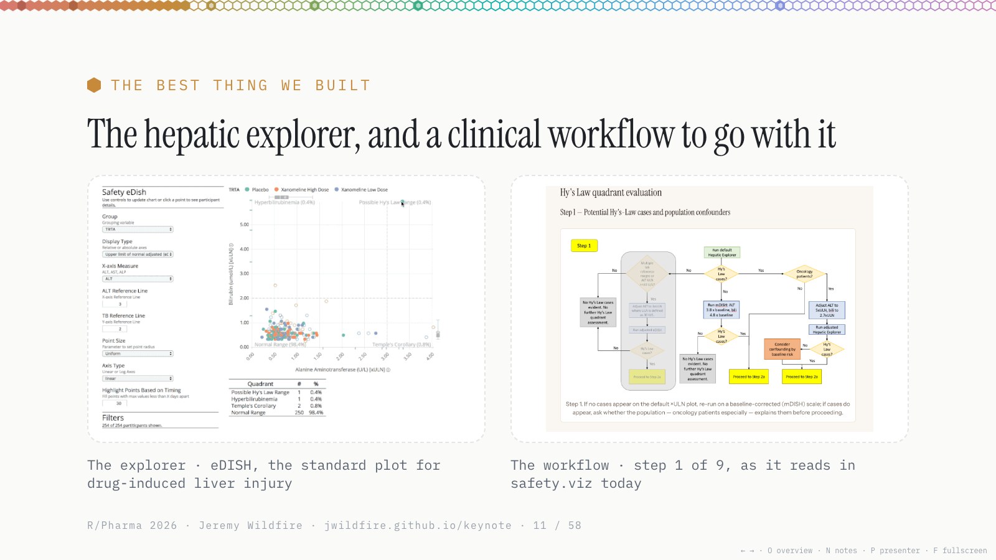
Task: Open the Display Type dropdown
Action: click(x=138, y=254)
